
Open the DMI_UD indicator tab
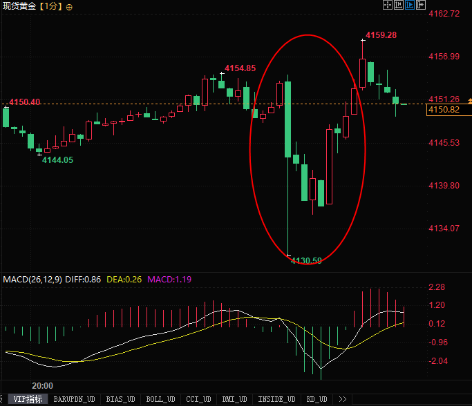tap(234, 399)
